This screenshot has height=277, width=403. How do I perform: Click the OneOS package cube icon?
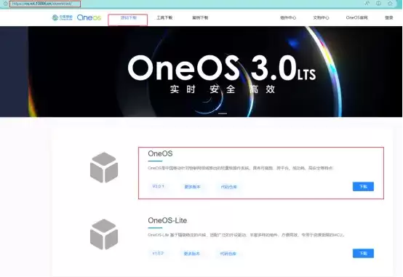click(x=104, y=167)
